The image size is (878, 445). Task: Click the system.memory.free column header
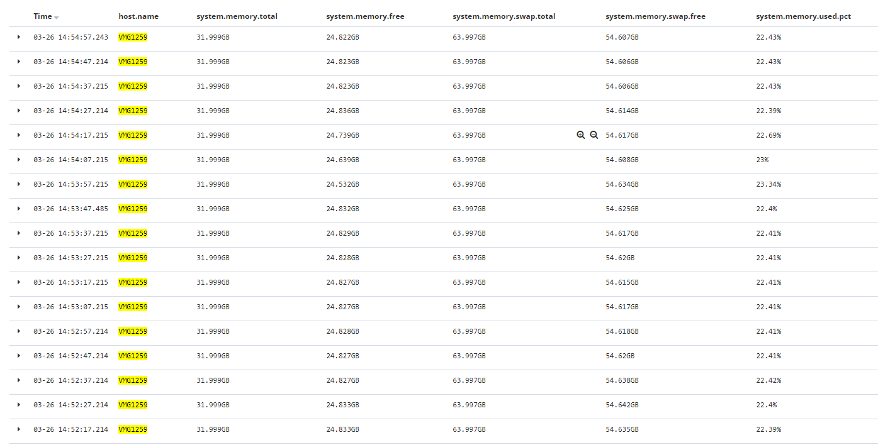point(364,16)
